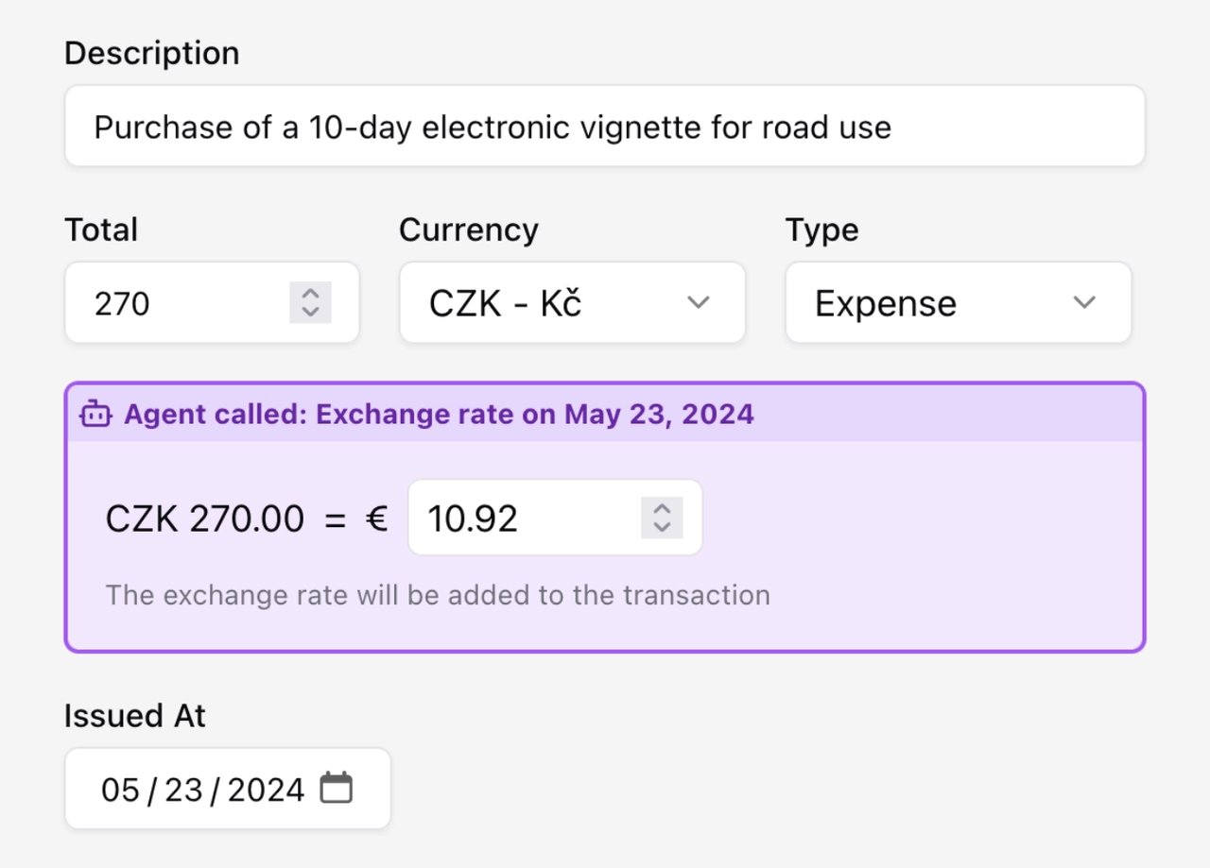Click the up arrow on the Total stepper

click(312, 293)
